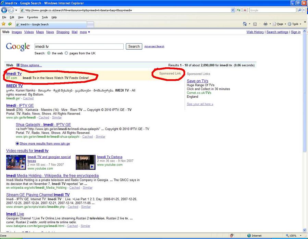The image size is (308, 239).
Task: Click the page scrollbar down arrow
Action: pos(305,230)
